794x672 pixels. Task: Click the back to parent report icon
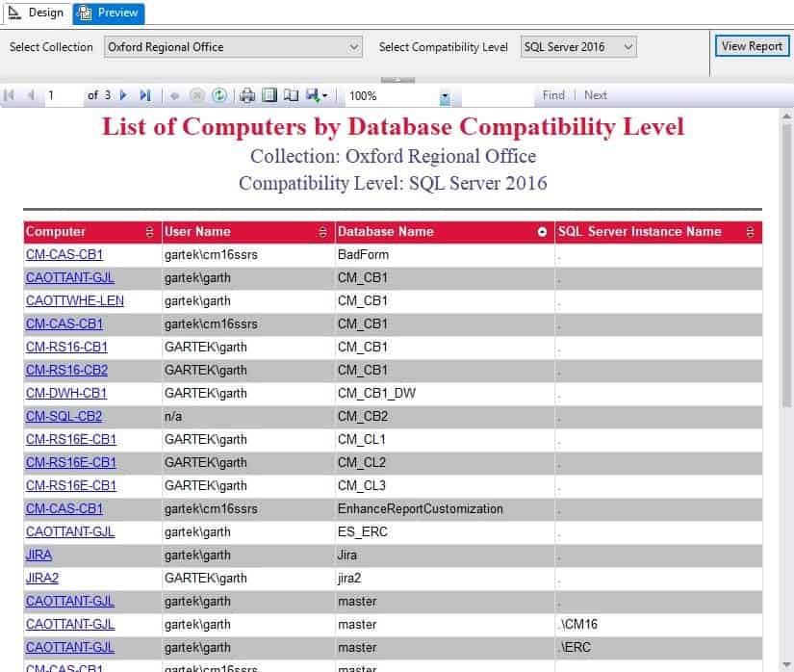click(175, 95)
